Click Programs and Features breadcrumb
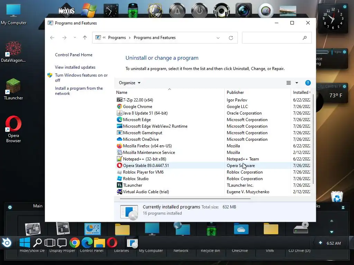This screenshot has width=354, height=265. tap(155, 38)
